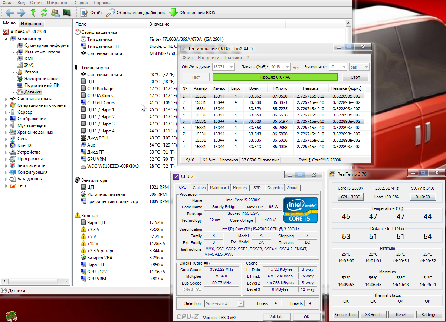
Task: Open Обновления драйверов driver updates
Action: 135,13
